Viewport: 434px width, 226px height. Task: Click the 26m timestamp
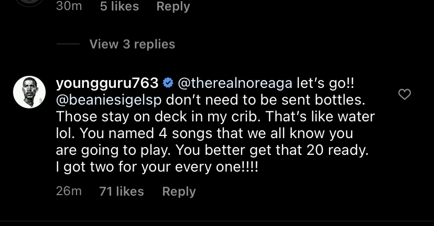69,191
